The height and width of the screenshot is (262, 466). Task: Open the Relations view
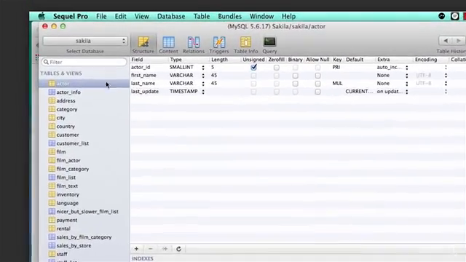(x=194, y=44)
